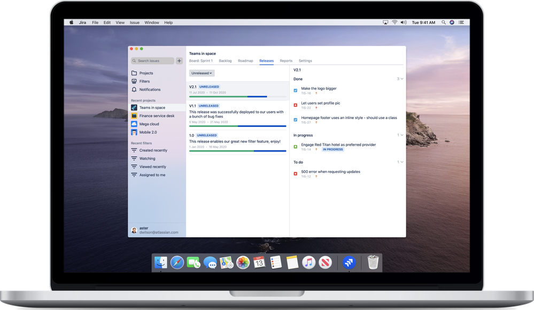Viewport: 534px width, 310px height.
Task: Open Music from the dock
Action: point(308,263)
